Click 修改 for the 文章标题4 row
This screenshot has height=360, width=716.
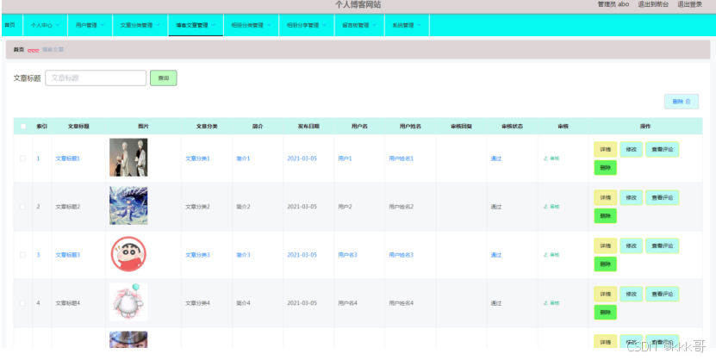(631, 294)
